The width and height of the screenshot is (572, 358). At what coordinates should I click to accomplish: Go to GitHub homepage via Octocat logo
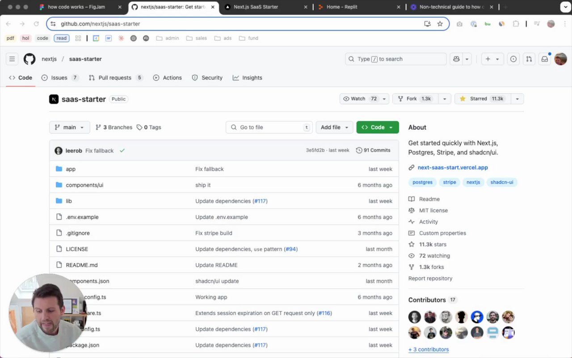[x=29, y=59]
